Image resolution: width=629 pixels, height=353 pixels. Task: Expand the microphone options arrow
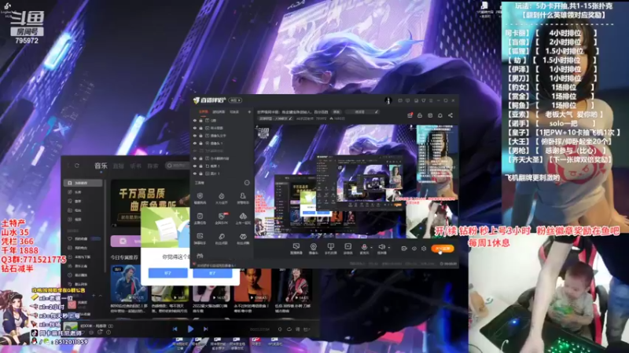point(371,248)
